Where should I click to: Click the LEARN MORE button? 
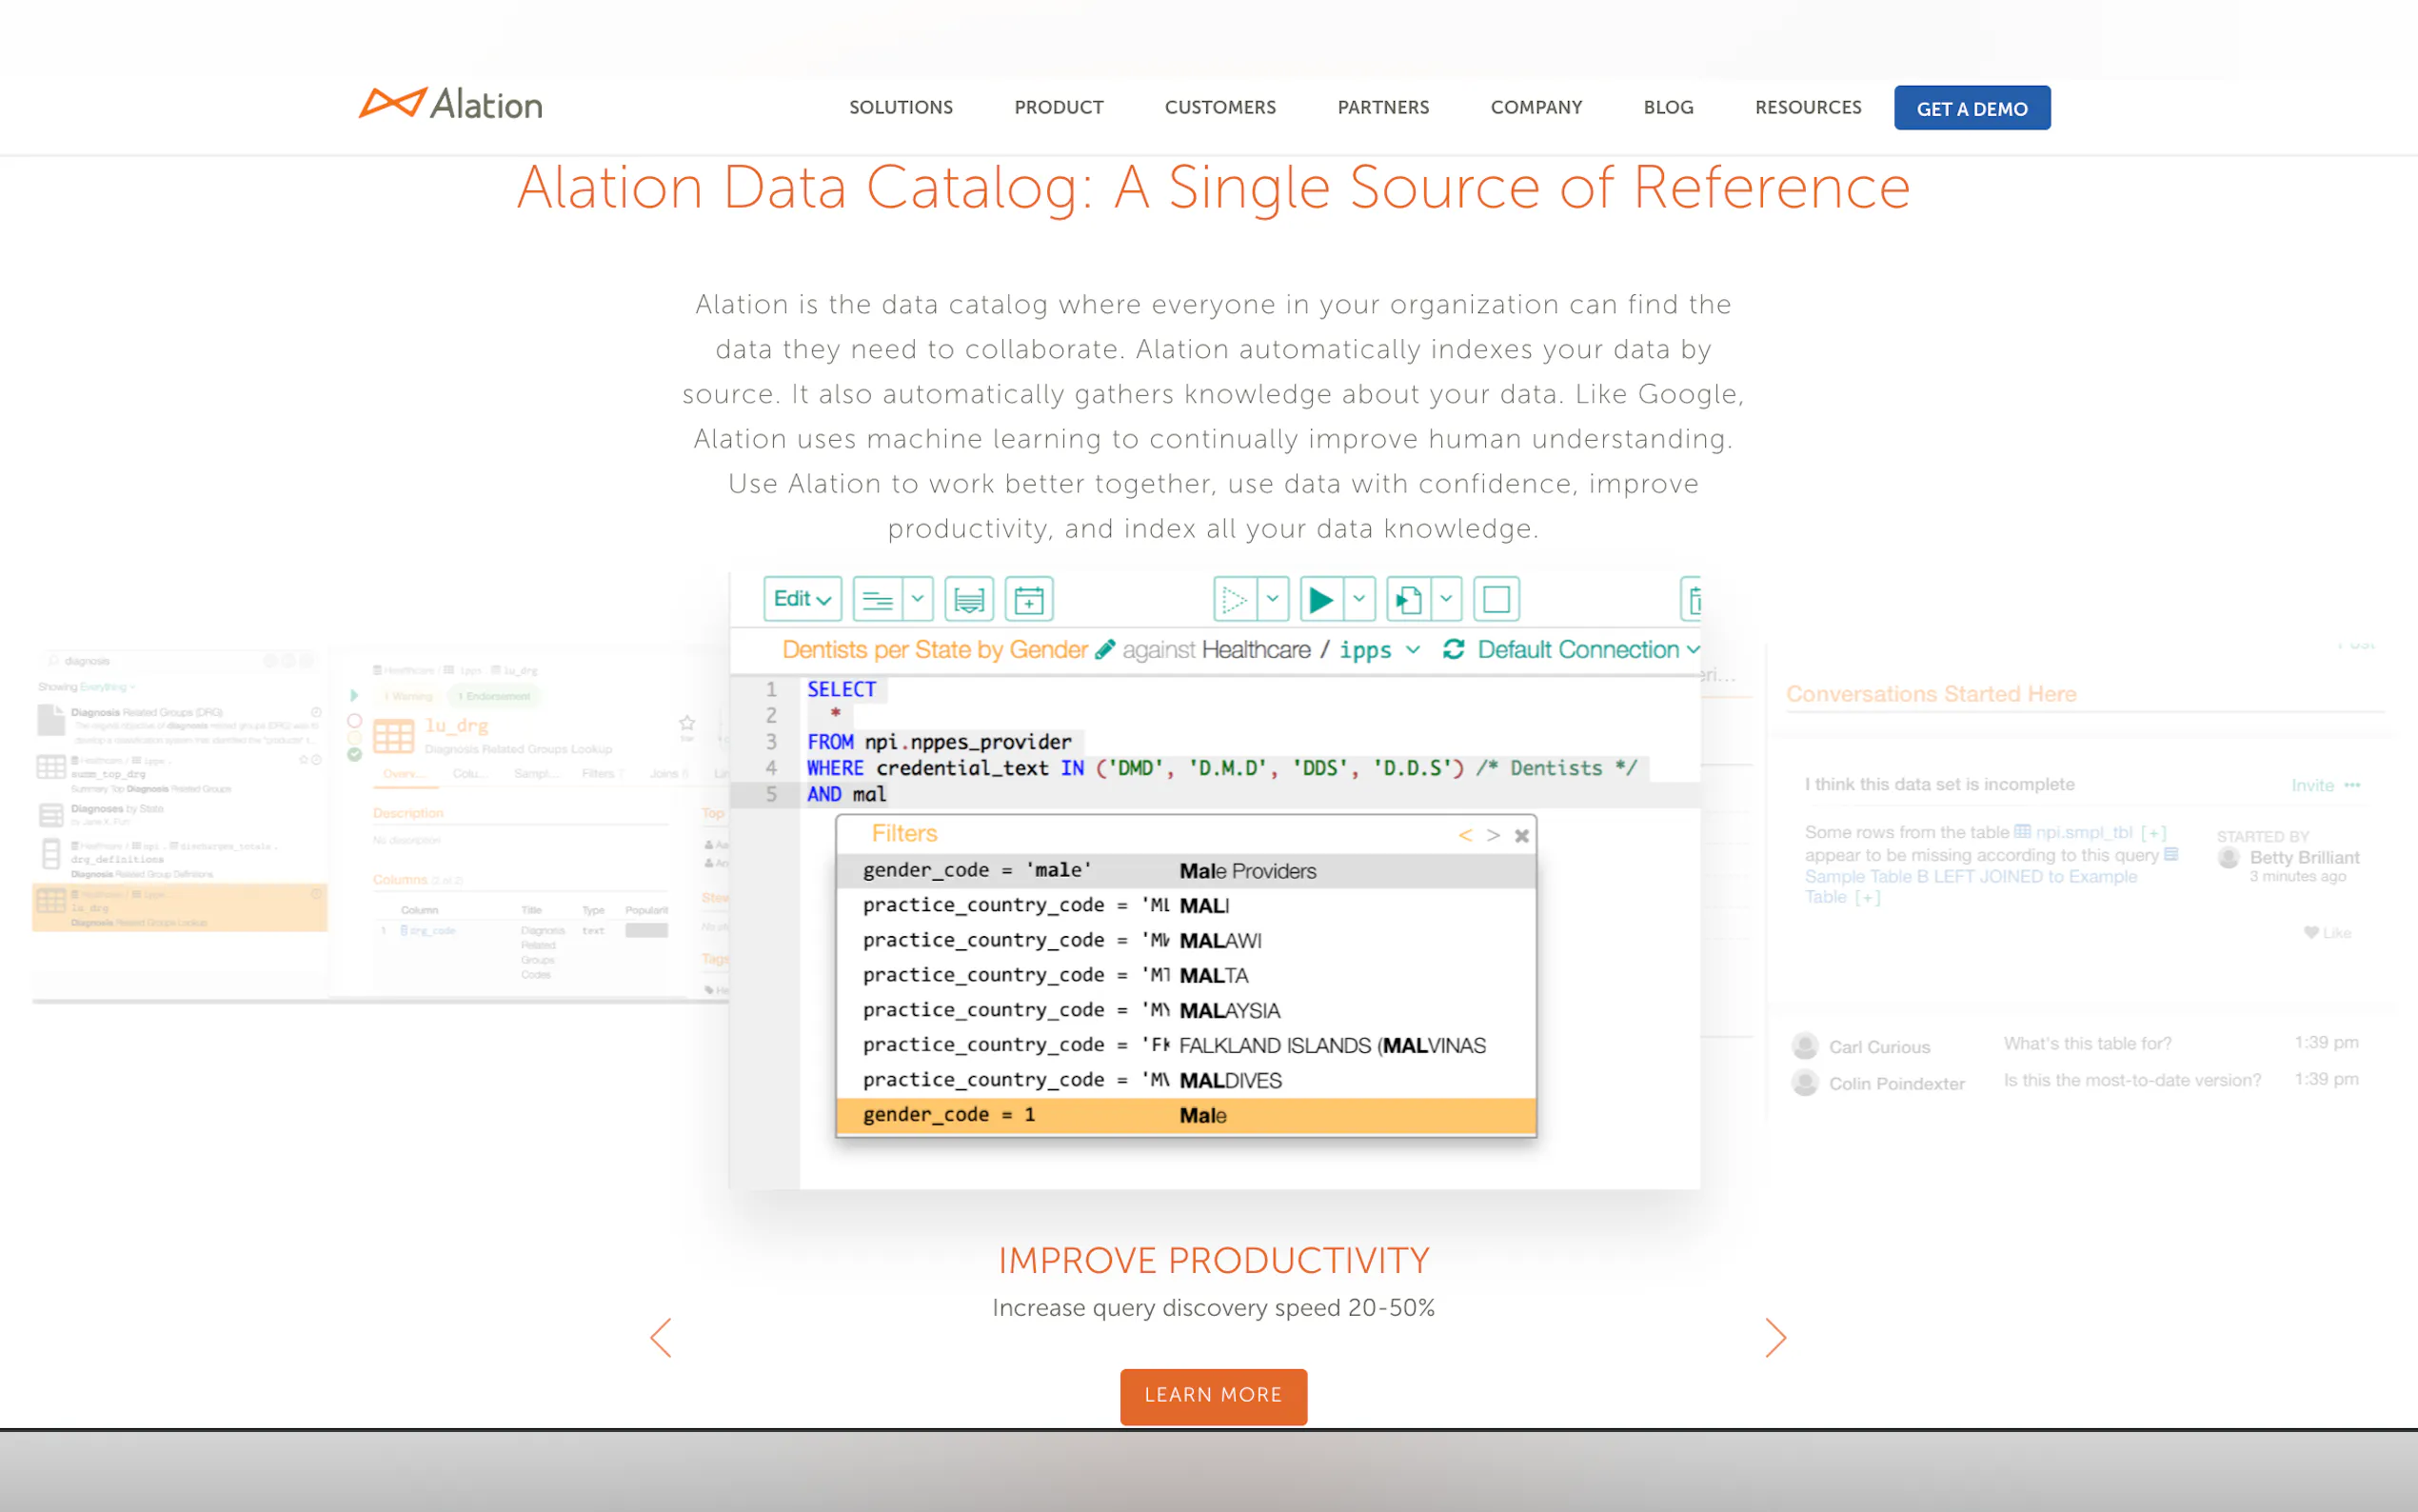tap(1213, 1395)
